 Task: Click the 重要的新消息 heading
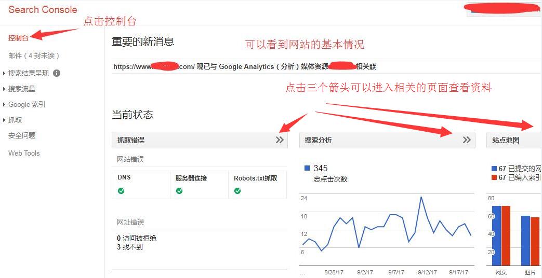(143, 41)
